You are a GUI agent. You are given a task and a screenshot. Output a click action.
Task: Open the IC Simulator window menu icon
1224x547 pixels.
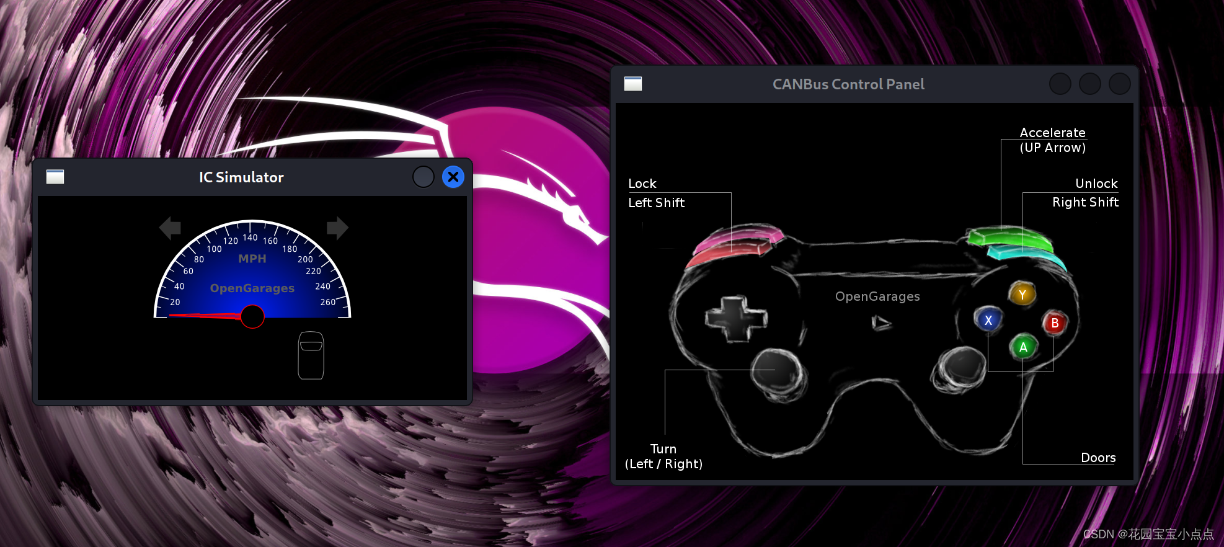[55, 177]
